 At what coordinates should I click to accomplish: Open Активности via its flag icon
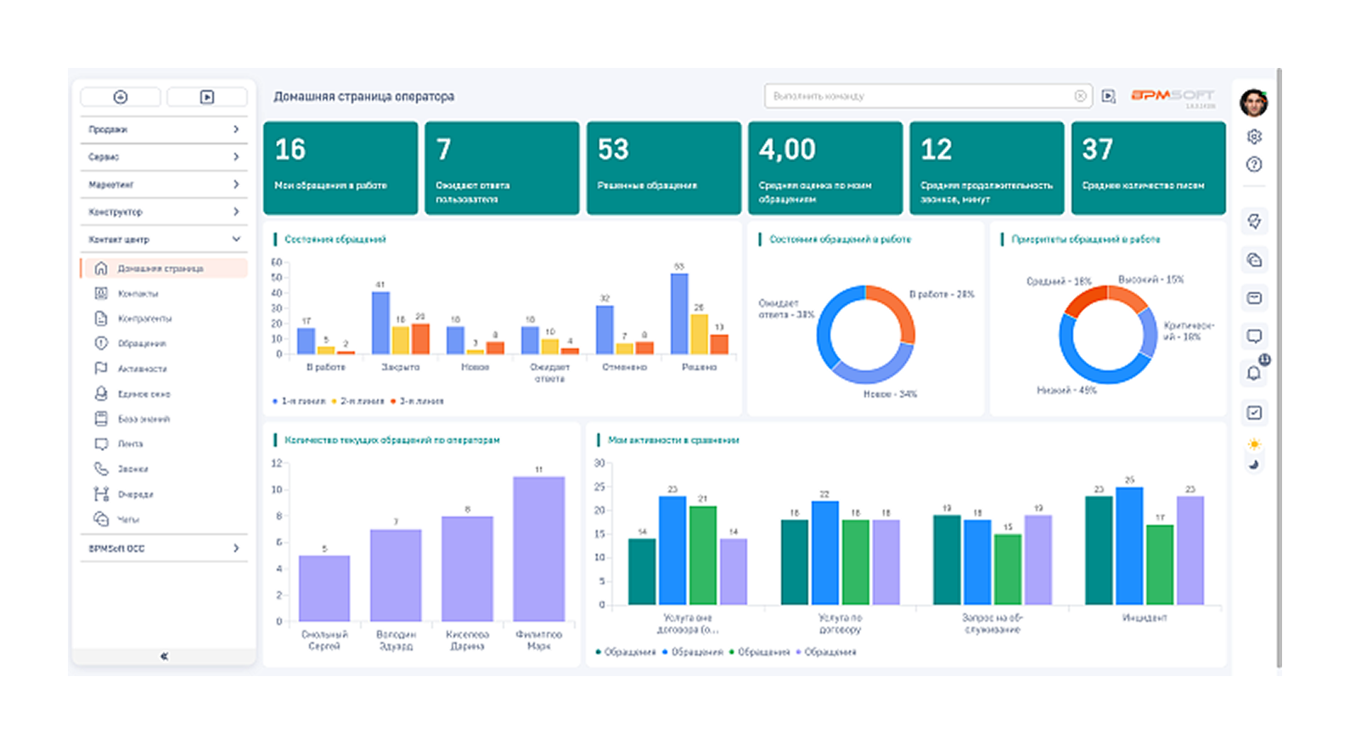pos(101,369)
